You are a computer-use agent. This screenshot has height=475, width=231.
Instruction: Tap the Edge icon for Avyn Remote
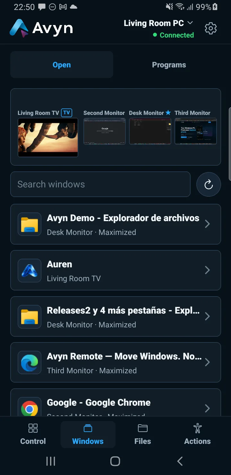tap(30, 363)
